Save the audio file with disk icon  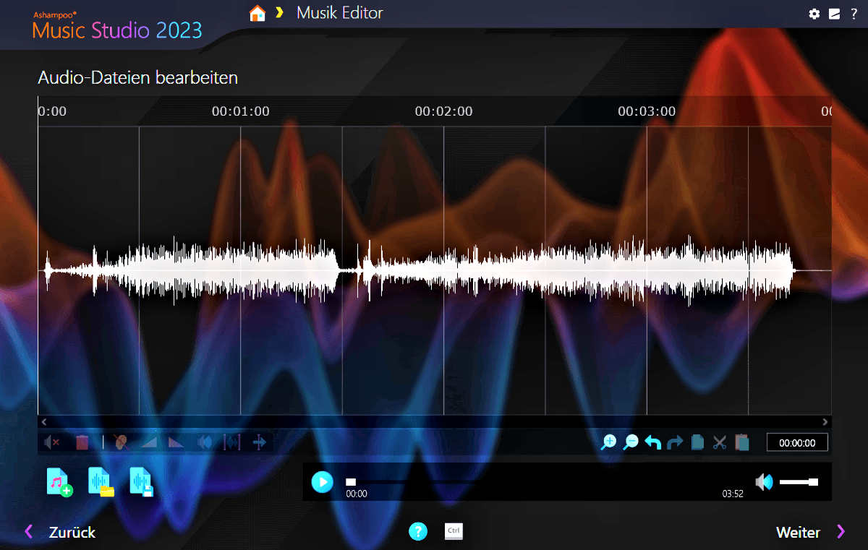click(142, 482)
